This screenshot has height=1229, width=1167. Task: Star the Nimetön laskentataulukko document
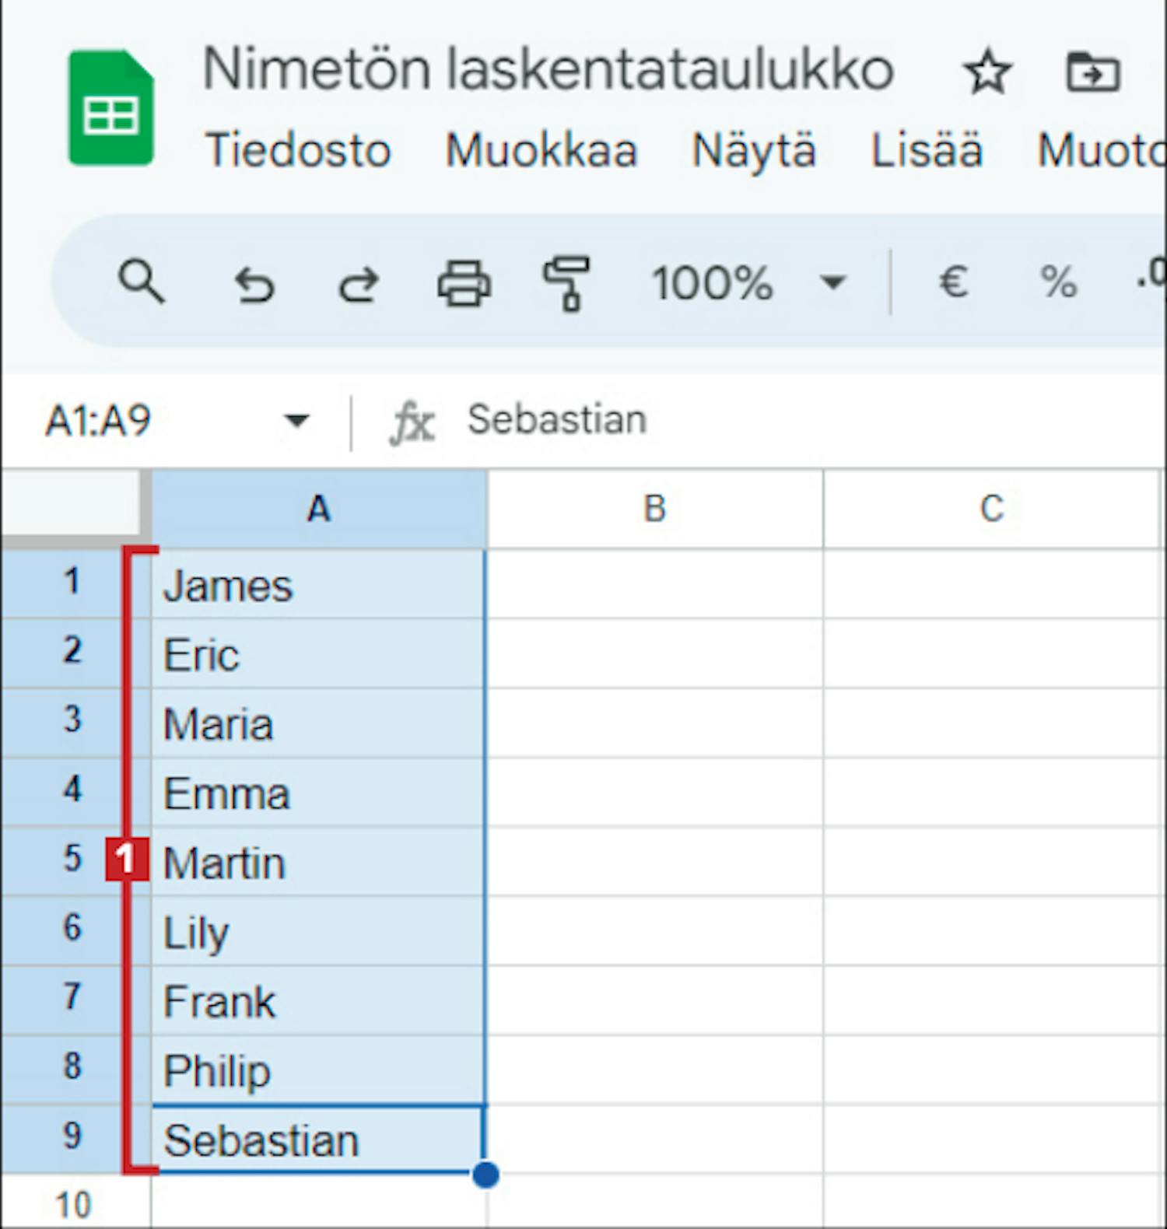(x=987, y=72)
